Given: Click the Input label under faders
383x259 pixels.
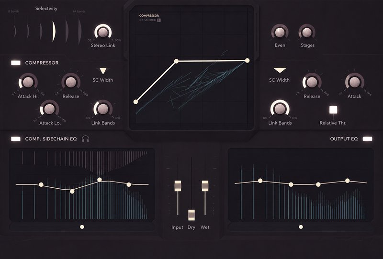Looking at the screenshot, I should coord(177,227).
